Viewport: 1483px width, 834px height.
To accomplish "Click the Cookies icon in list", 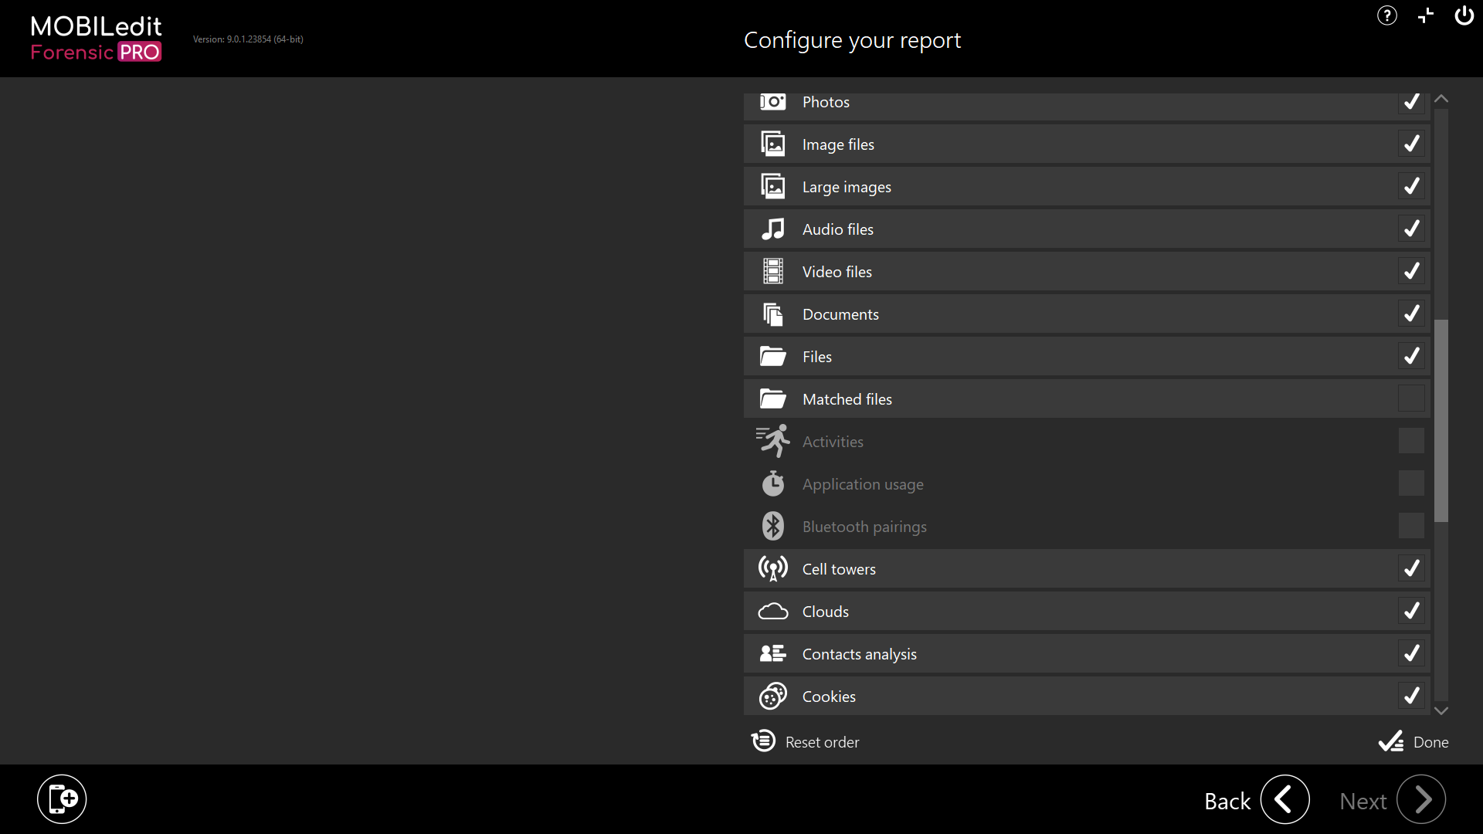I will pos(772,697).
